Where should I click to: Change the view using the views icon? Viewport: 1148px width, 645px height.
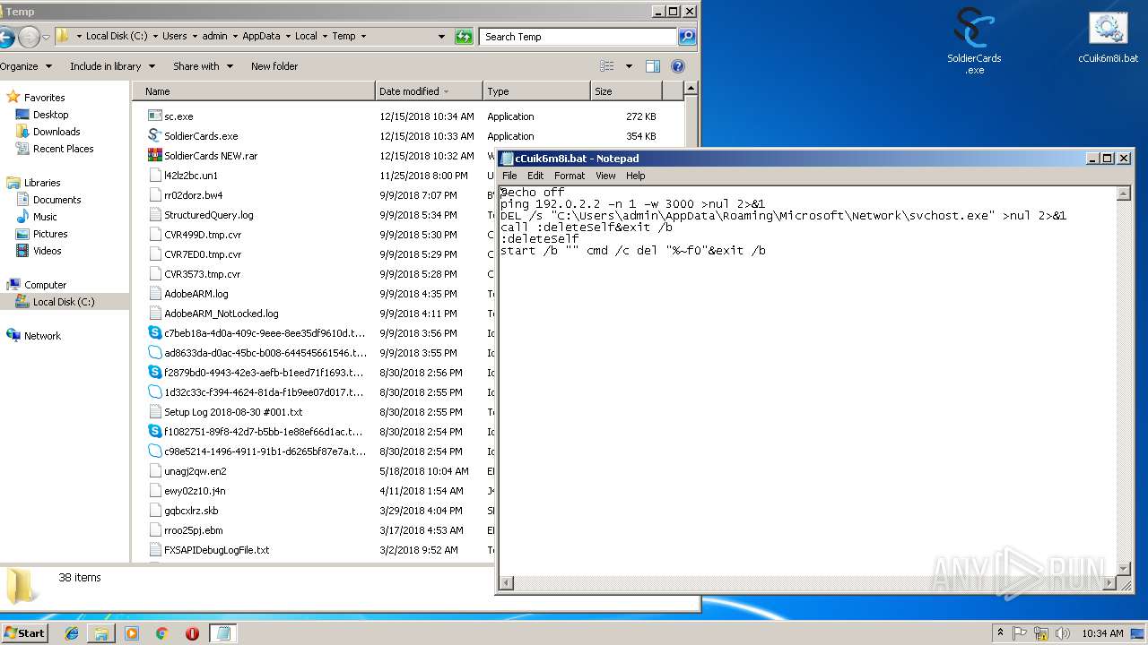point(607,66)
